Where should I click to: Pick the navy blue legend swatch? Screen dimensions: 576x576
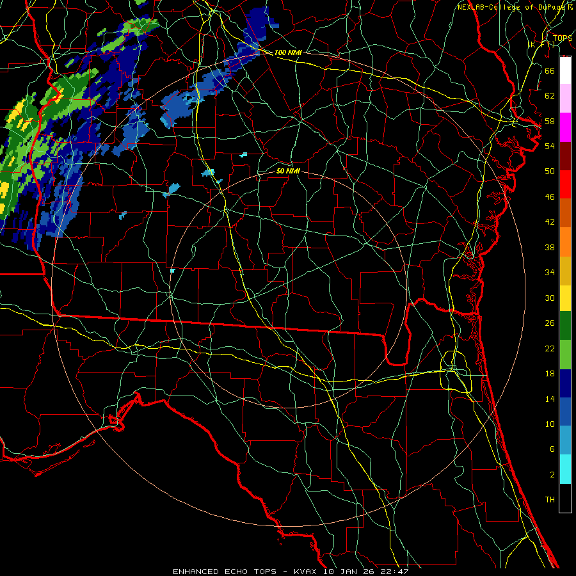(x=565, y=383)
